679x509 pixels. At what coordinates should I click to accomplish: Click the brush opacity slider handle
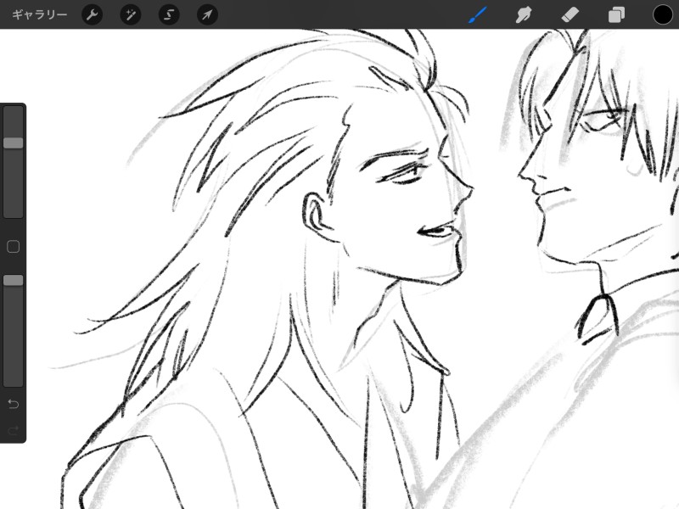click(14, 281)
